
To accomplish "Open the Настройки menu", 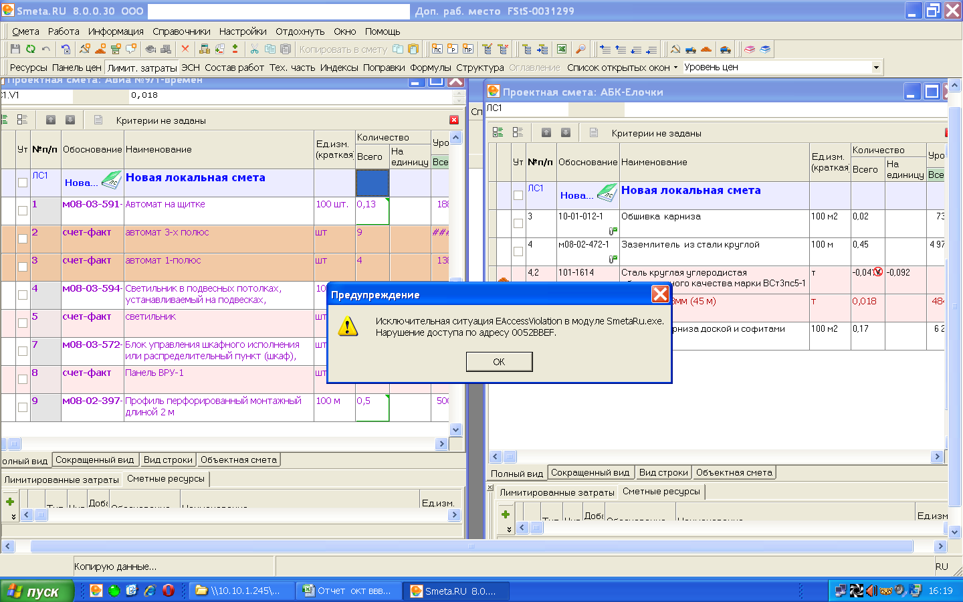I will coord(243,31).
